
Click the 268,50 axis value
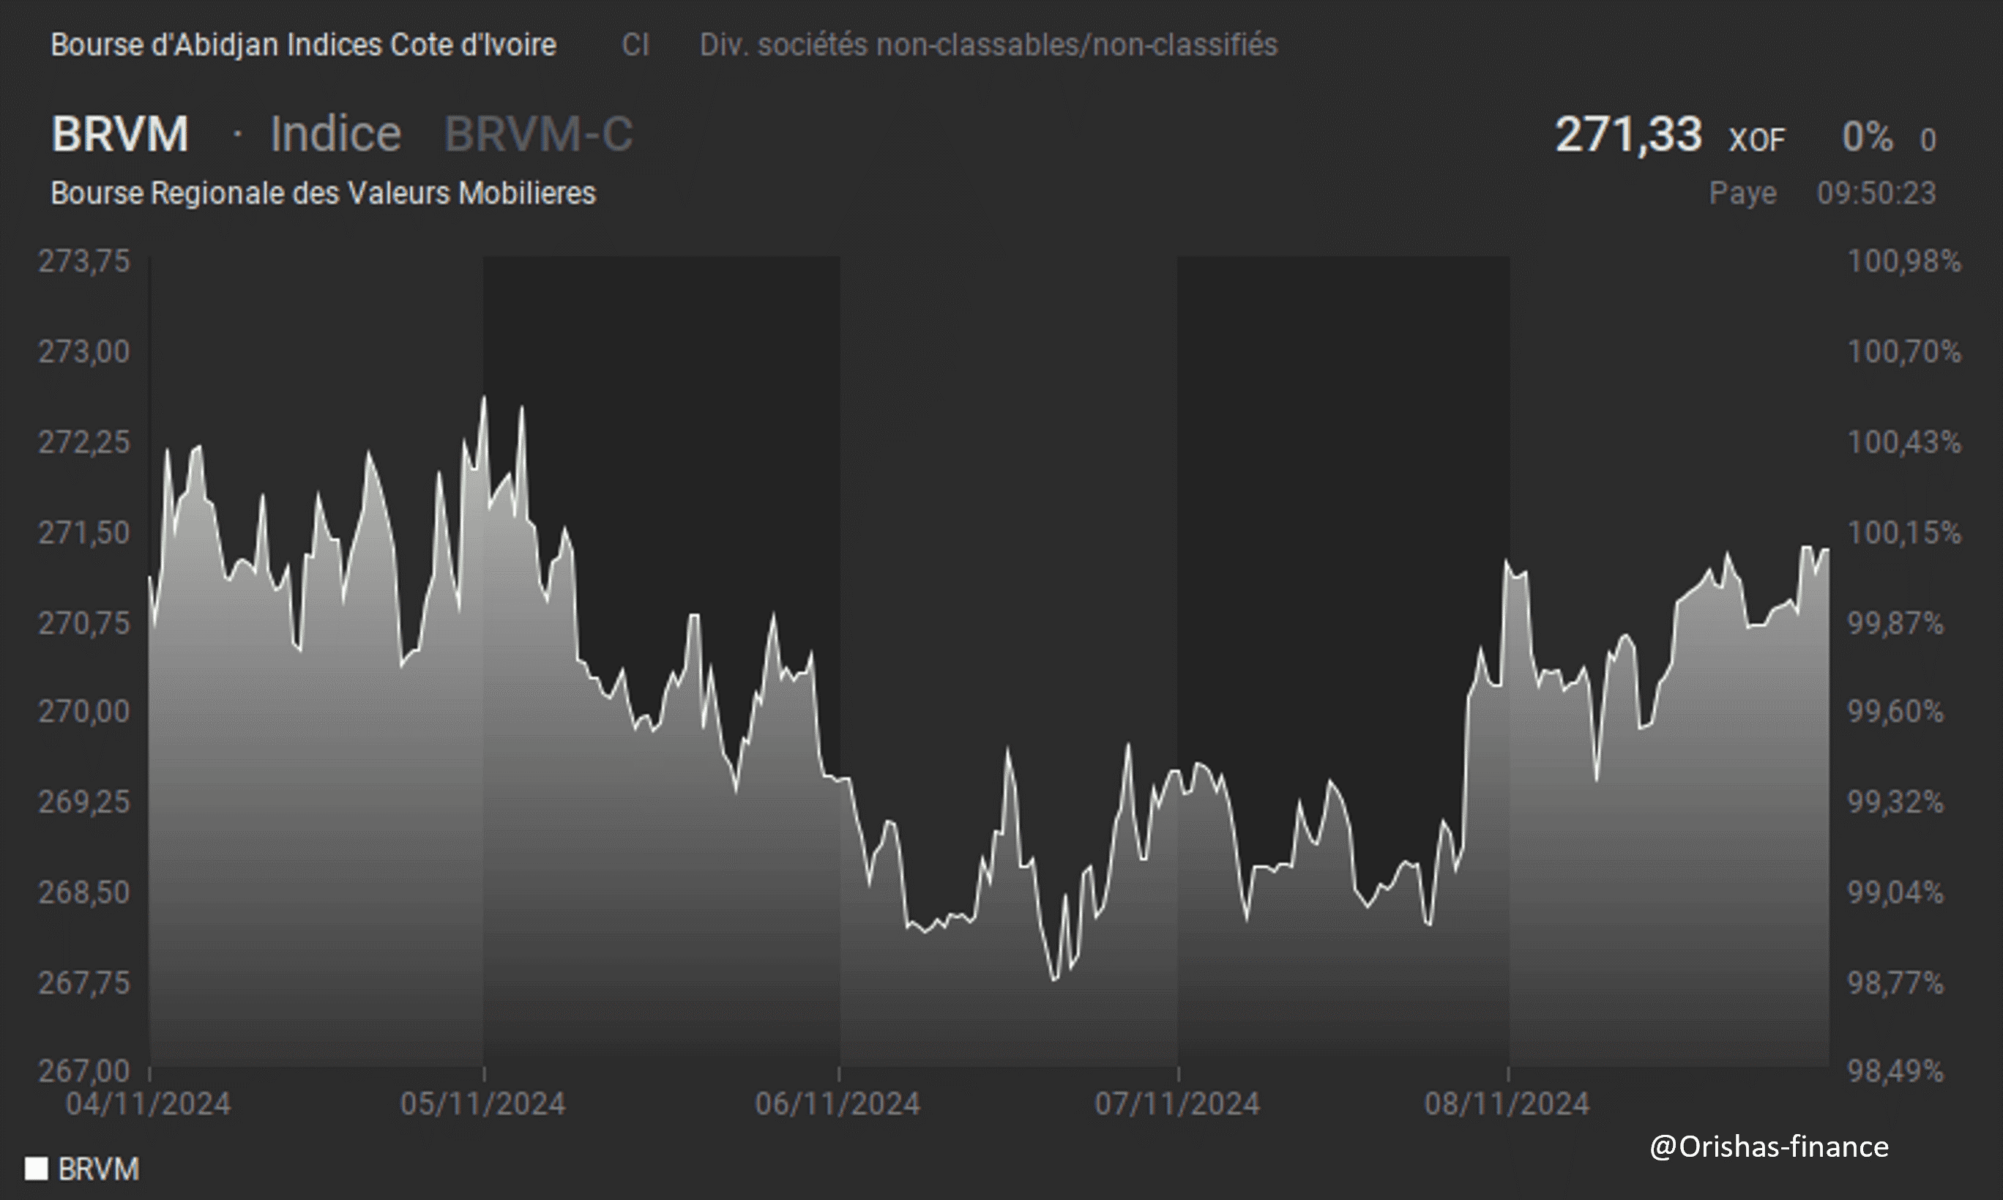point(84,892)
